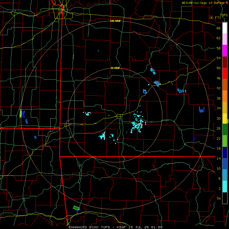Select the magenta legend color band

[x=225, y=51]
